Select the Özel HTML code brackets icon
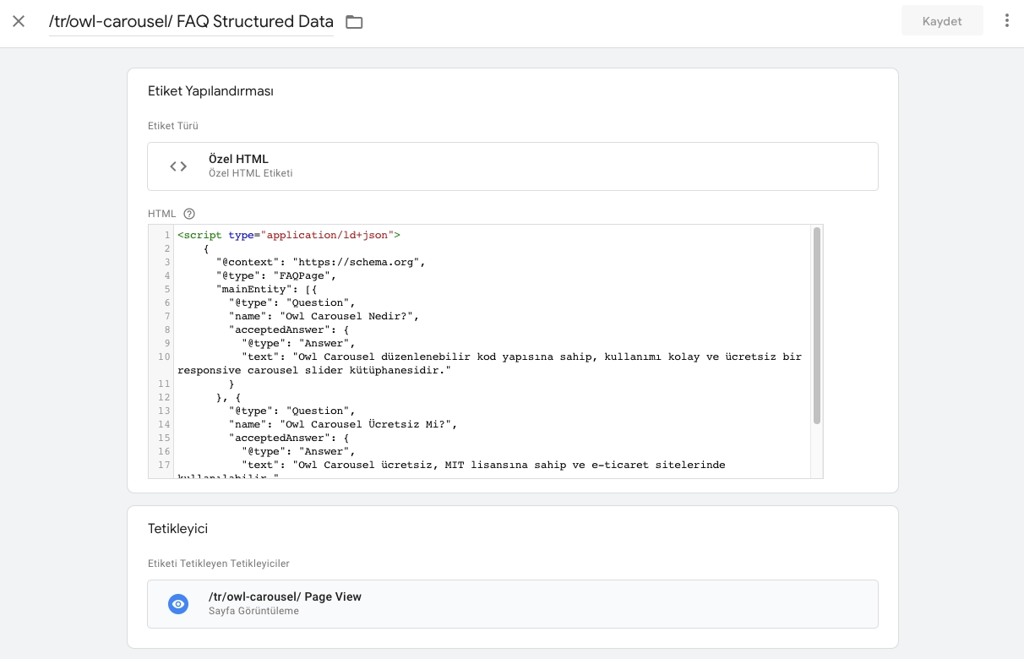The height and width of the screenshot is (659, 1024). [177, 166]
